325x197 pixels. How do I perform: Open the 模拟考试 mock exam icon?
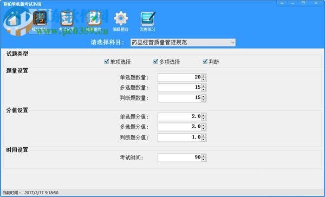coord(40,21)
